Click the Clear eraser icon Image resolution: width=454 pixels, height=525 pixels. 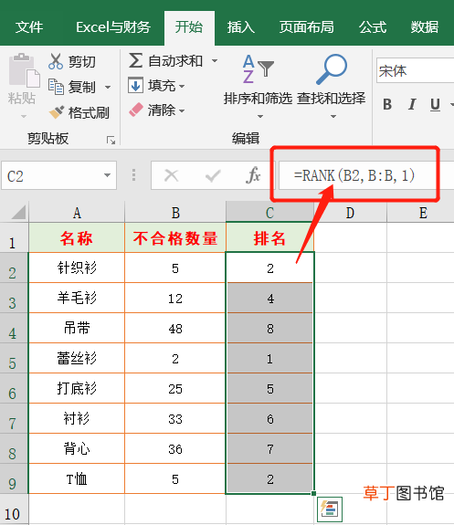tap(136, 110)
